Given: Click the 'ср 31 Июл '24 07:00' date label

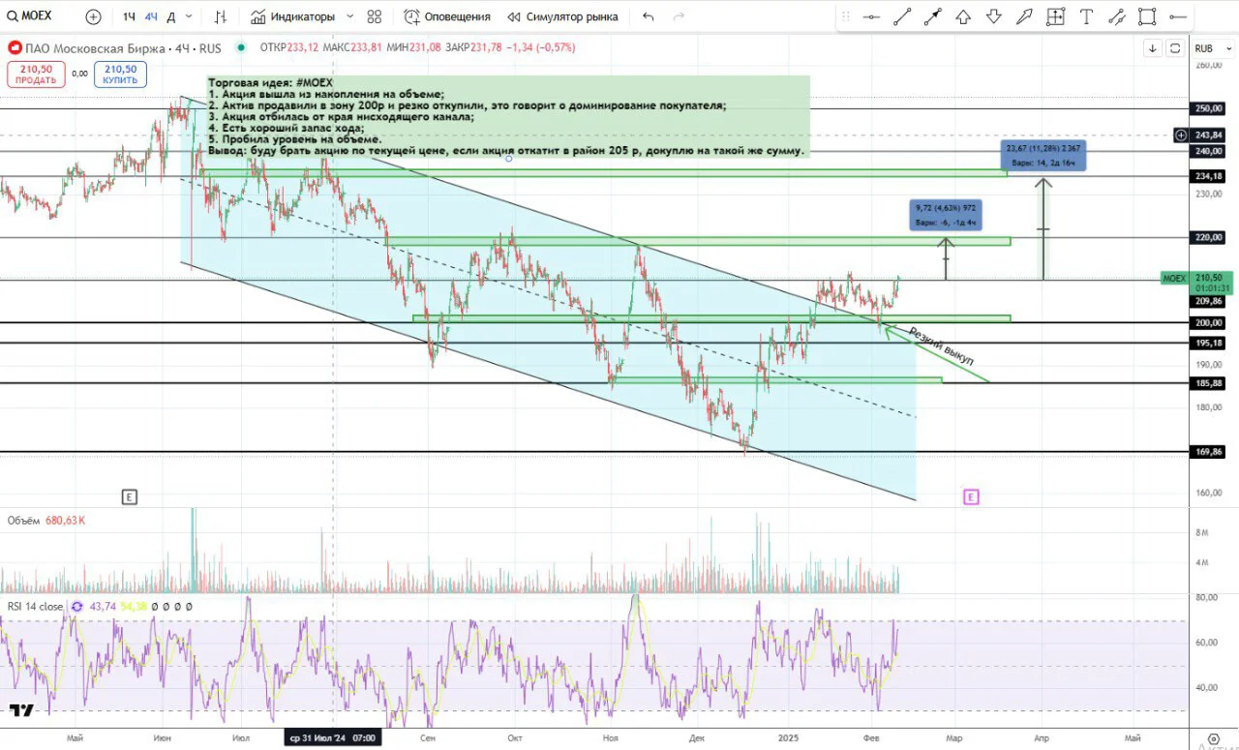Looking at the screenshot, I should point(332,737).
